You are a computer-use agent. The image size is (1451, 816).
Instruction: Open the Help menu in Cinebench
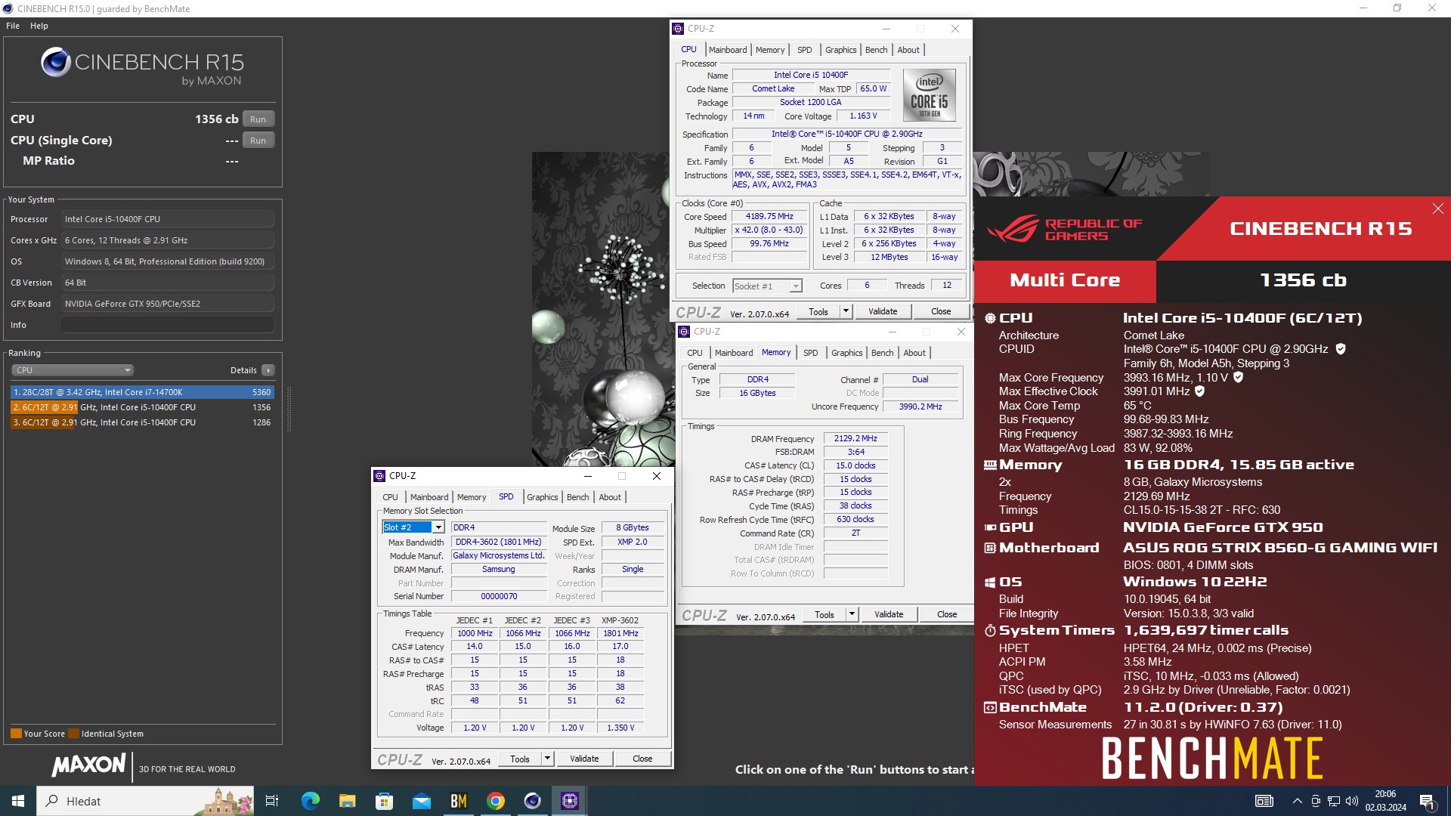39,26
